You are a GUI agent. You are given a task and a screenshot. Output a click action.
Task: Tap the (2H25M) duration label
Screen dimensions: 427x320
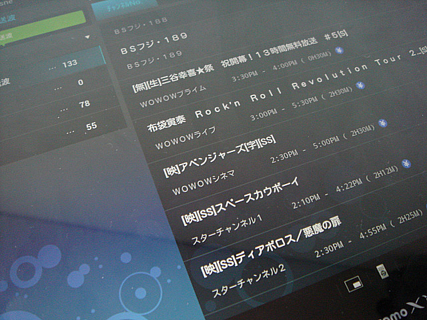click(407, 218)
